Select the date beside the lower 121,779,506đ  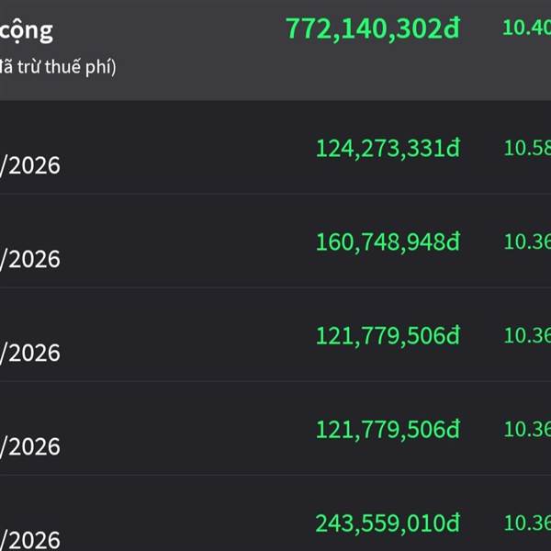tap(30, 447)
